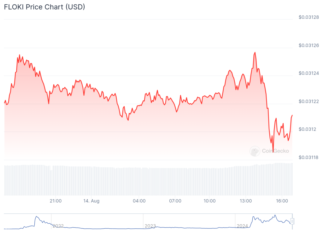Click the 16:00 time axis label

tap(281, 201)
